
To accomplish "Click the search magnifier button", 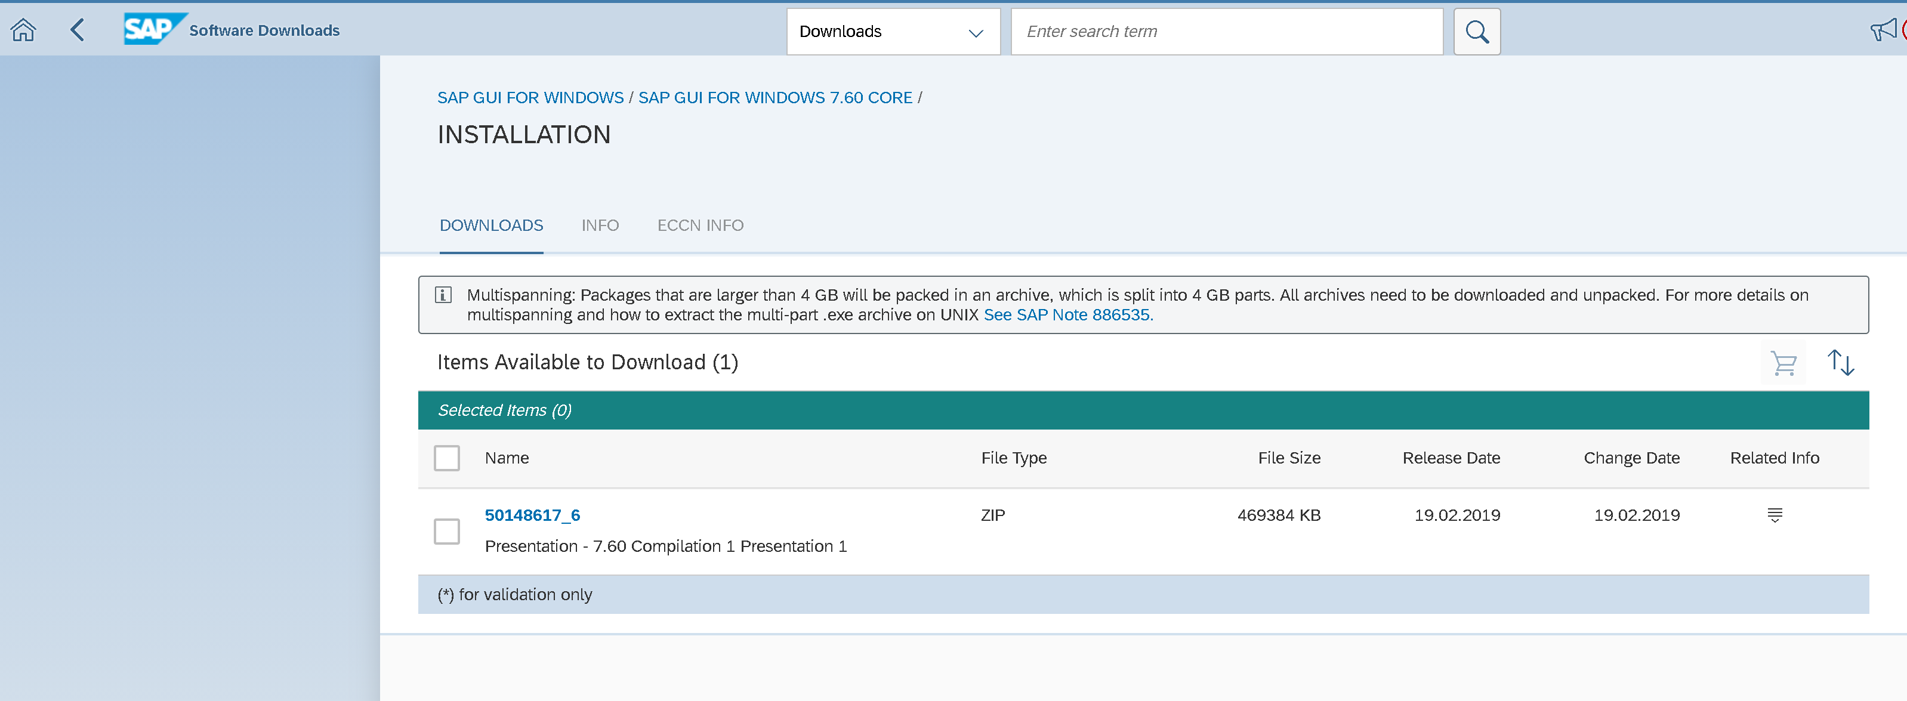I will click(x=1476, y=32).
